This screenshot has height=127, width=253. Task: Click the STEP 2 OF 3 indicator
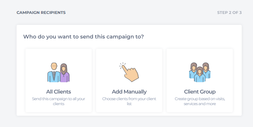[x=229, y=13]
